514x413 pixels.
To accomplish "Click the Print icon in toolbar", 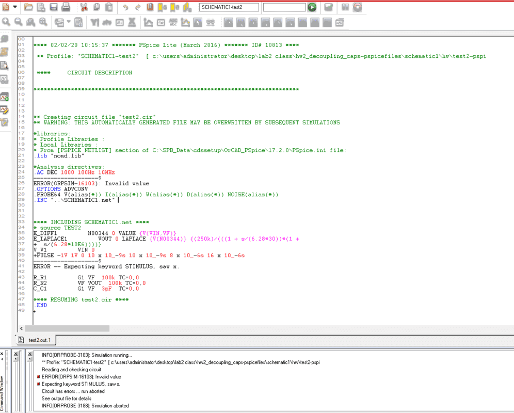I will point(66,7).
